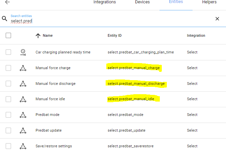Open the Manual force idle entity
The image size is (226, 152).
[x=50, y=99]
